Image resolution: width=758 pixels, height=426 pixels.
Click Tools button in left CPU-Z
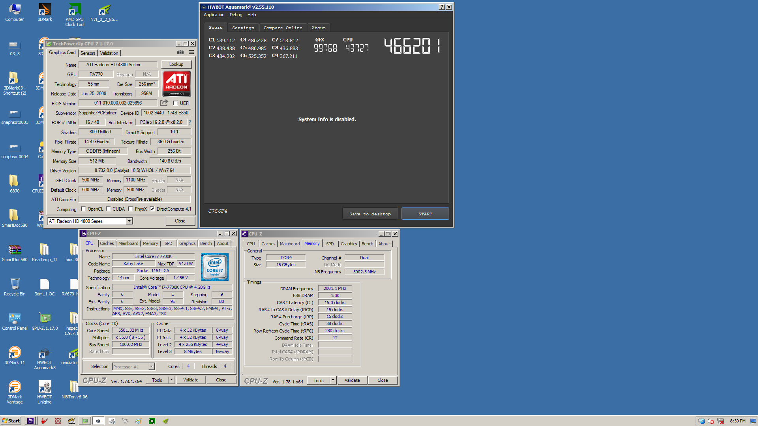point(157,380)
